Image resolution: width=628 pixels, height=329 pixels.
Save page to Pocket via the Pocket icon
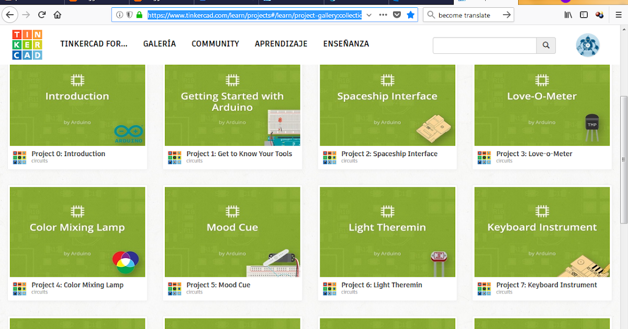[x=397, y=15]
